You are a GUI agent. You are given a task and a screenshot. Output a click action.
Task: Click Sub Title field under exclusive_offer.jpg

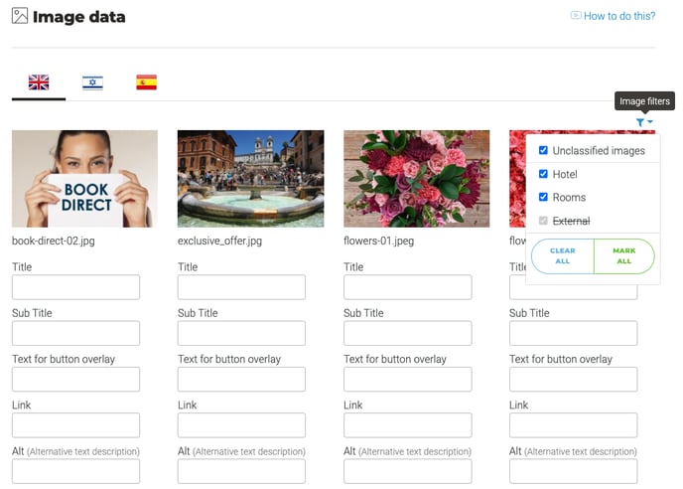[x=241, y=333]
